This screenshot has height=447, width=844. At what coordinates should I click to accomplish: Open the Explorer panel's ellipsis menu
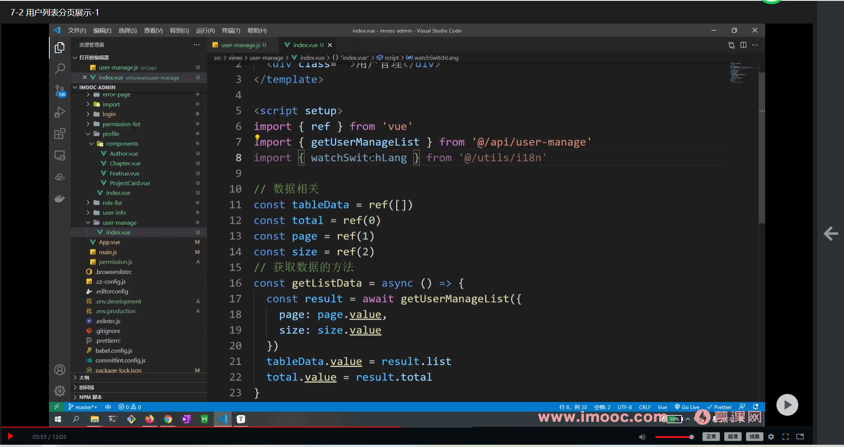[x=196, y=45]
